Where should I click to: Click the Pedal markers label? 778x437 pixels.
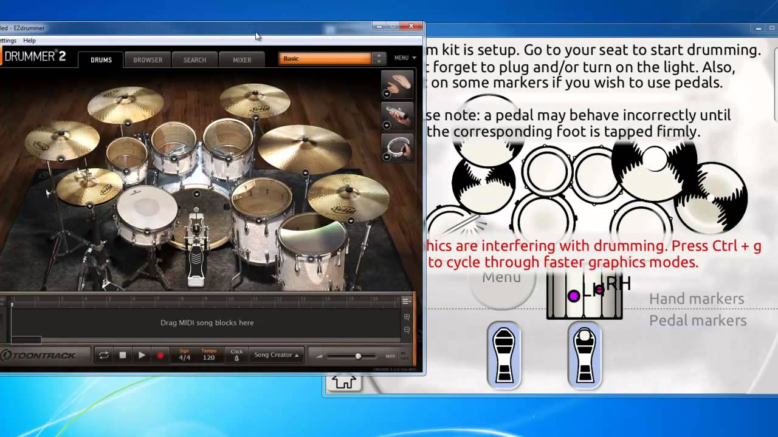tap(698, 320)
